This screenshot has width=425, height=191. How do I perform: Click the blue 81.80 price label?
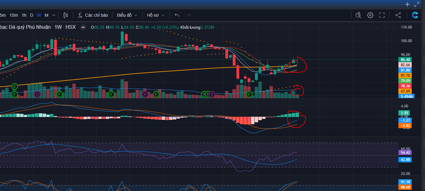point(406,70)
